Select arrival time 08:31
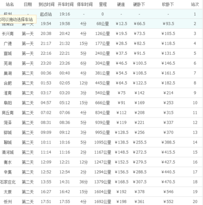The width and height of the screenshot is (203, 205). click(x=46, y=122)
